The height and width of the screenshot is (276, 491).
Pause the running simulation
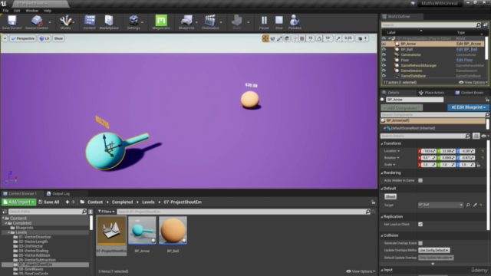click(x=264, y=22)
